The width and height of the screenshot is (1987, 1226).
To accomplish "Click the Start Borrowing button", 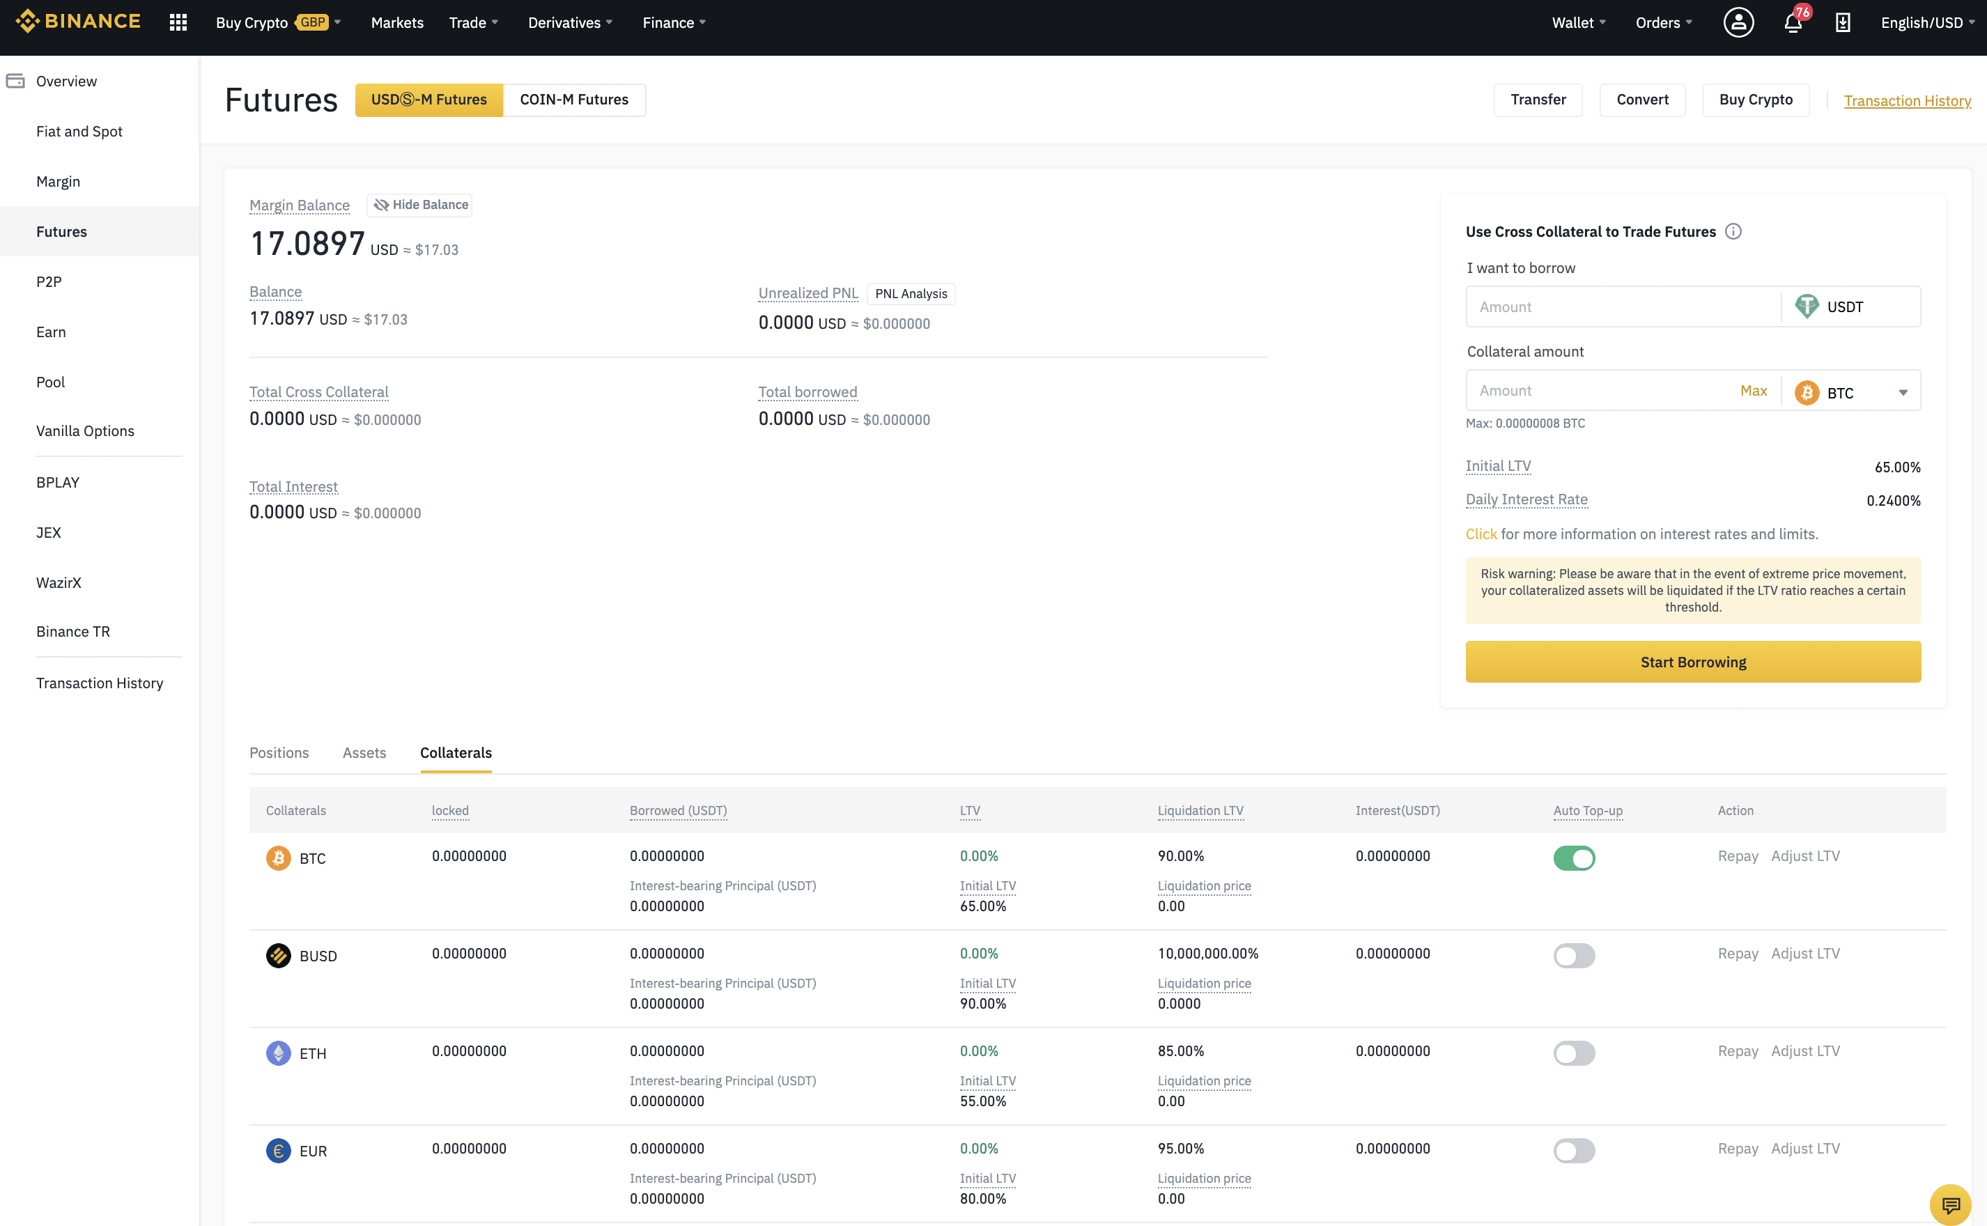I will point(1692,662).
